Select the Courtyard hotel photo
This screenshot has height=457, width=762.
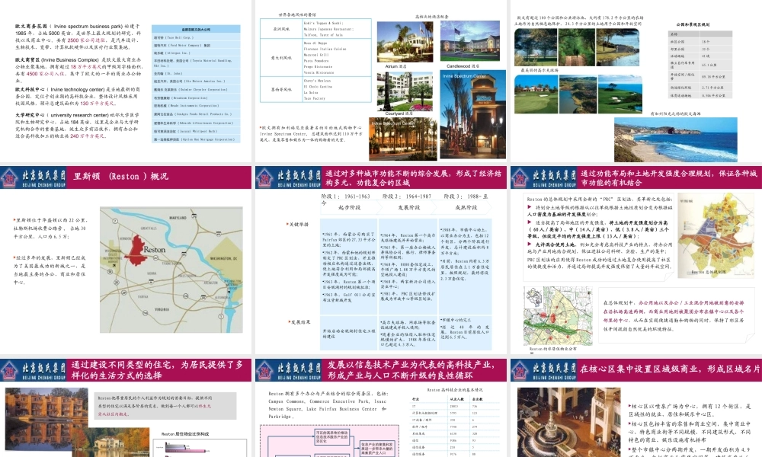(x=405, y=92)
